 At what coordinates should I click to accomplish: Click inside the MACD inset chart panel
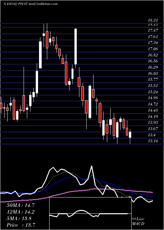(90, 214)
